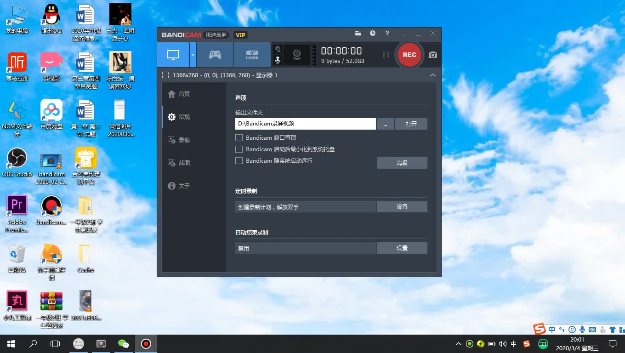Click the VIP badge
The image size is (625, 353).
(240, 35)
